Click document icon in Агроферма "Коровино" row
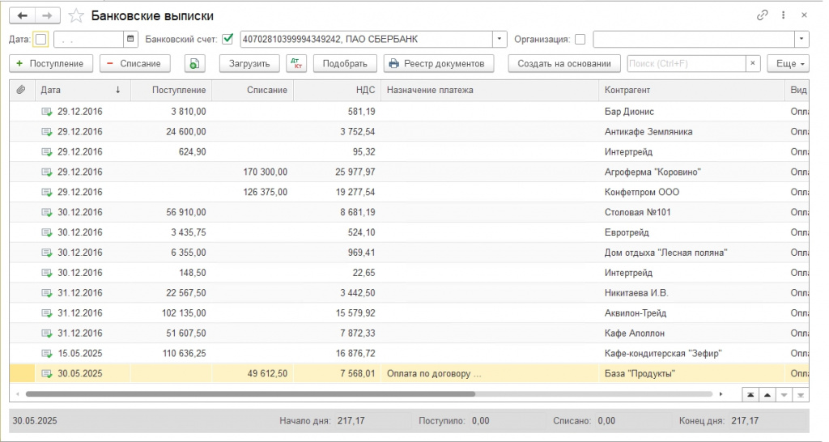829x442 pixels. 47,172
